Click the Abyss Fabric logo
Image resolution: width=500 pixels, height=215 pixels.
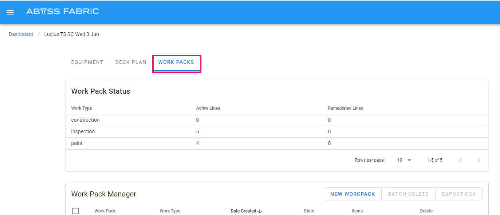pos(62,12)
